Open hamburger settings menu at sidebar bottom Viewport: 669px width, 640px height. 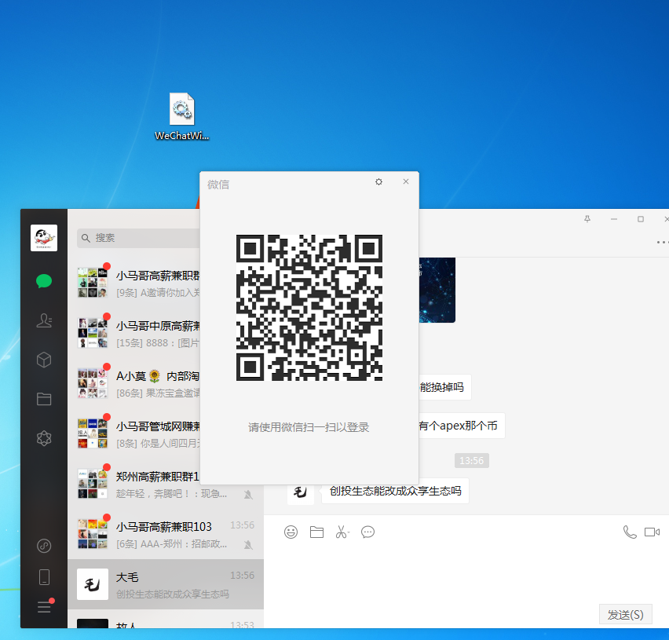click(44, 607)
